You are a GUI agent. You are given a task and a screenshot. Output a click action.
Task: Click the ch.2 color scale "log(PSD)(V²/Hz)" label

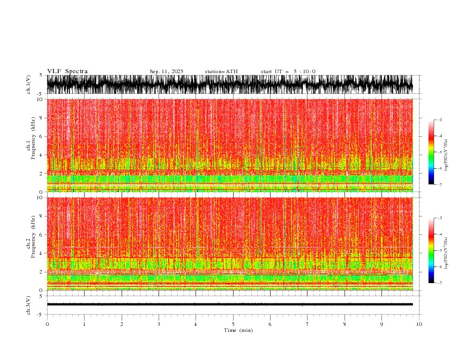(446, 253)
